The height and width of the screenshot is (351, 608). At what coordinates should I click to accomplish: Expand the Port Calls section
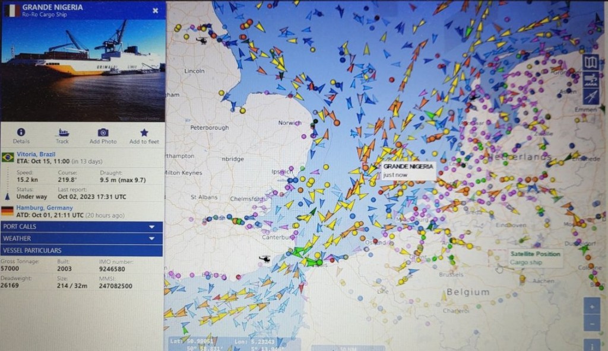tap(81, 226)
